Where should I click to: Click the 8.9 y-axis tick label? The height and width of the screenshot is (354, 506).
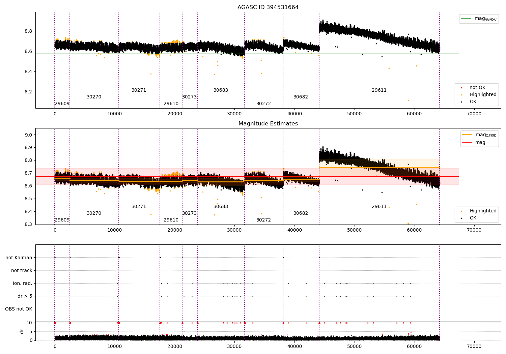coord(29,148)
